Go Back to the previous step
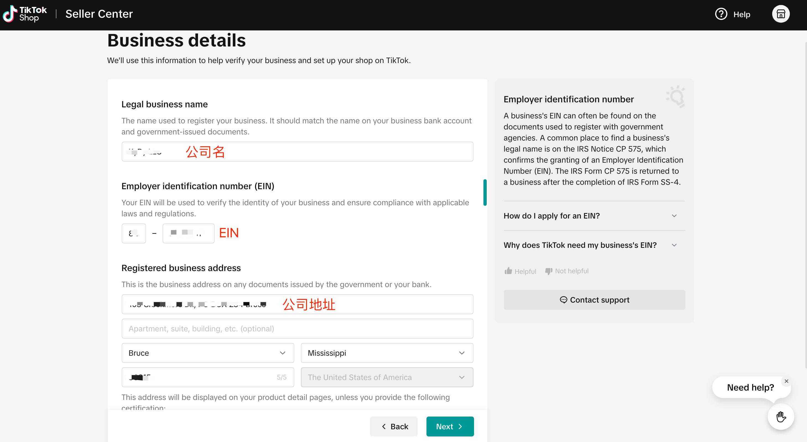The width and height of the screenshot is (807, 442). pyautogui.click(x=394, y=426)
